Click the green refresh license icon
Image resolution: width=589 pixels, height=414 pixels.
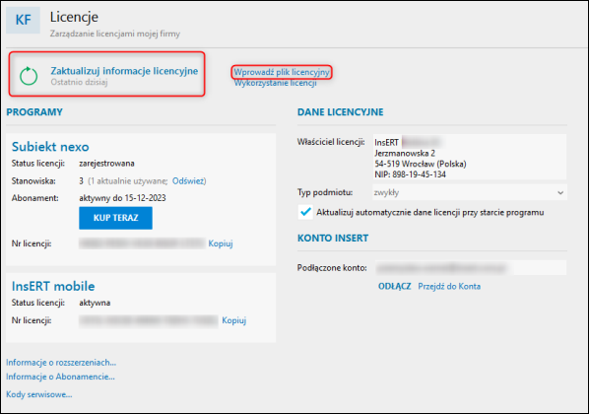29,76
